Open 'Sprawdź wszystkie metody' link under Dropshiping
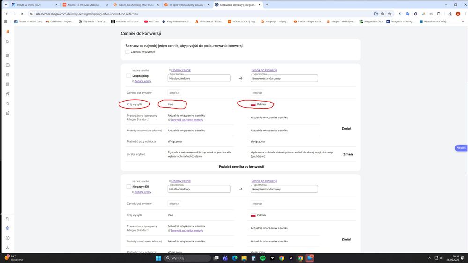 pyautogui.click(x=187, y=120)
